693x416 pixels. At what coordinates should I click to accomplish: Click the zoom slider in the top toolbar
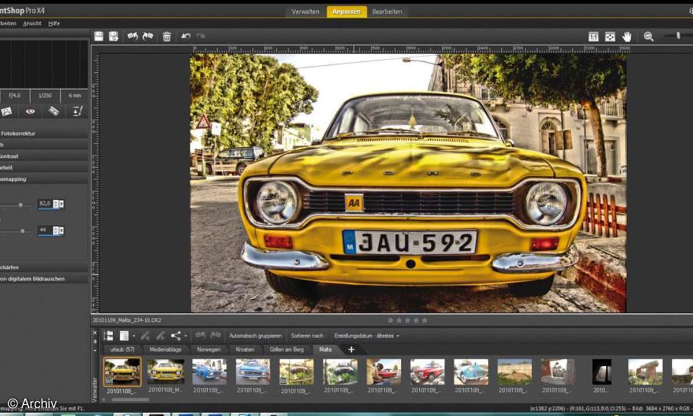678,36
